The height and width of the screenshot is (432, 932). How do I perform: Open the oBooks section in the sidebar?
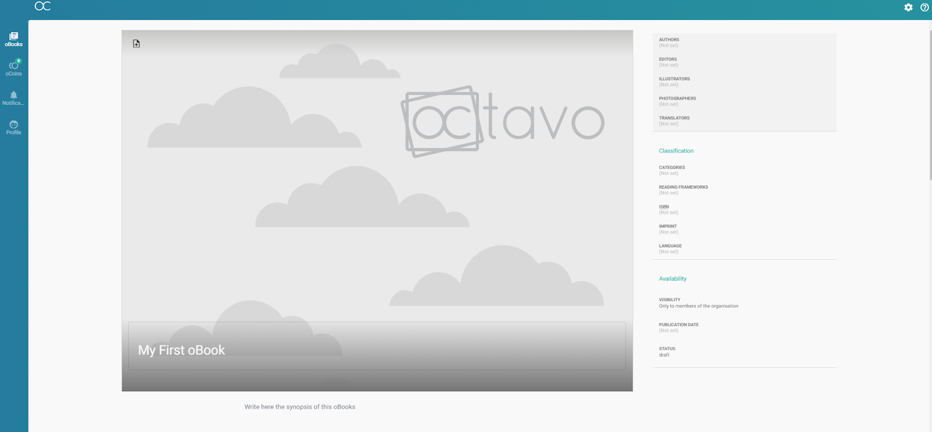coord(14,40)
